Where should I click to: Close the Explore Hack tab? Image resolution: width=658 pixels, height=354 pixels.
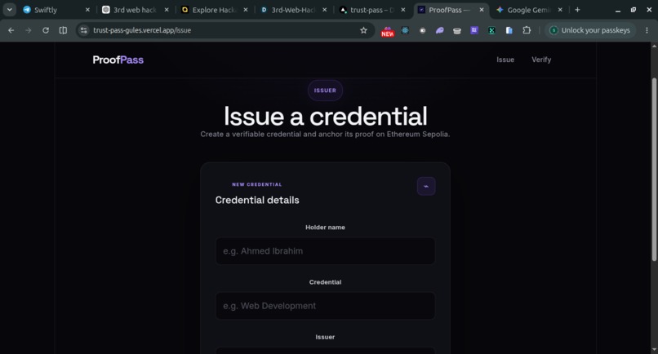pos(246,10)
